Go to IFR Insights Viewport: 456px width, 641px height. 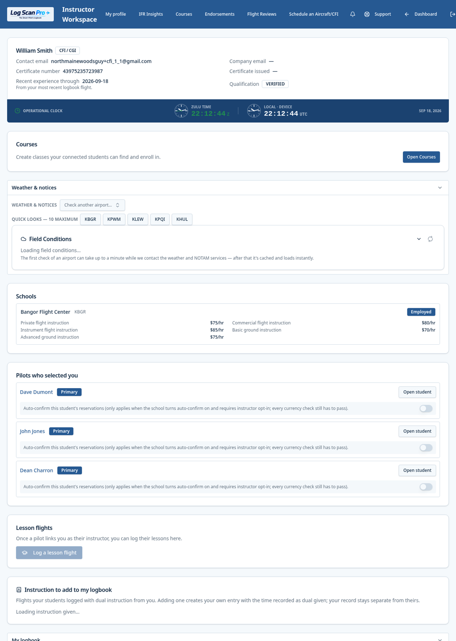(150, 14)
